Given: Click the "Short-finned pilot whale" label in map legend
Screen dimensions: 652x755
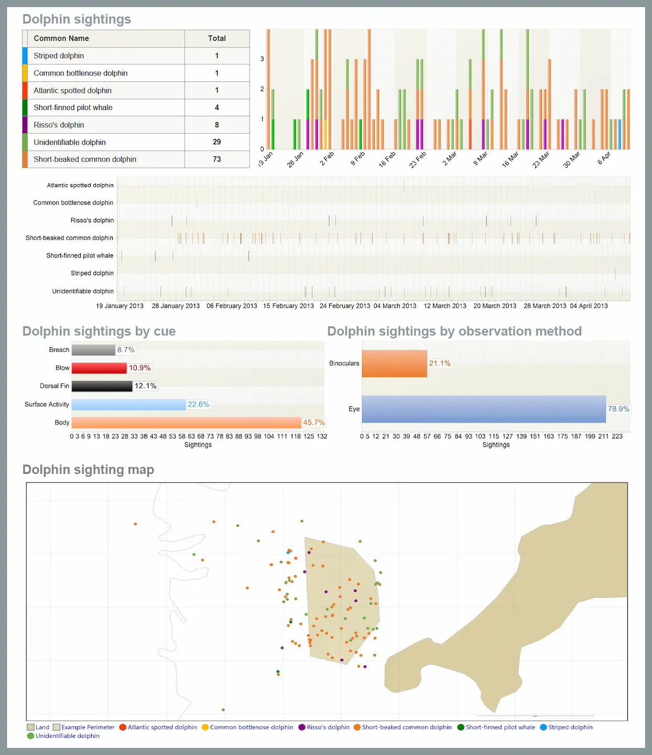Looking at the screenshot, I should coord(501,727).
